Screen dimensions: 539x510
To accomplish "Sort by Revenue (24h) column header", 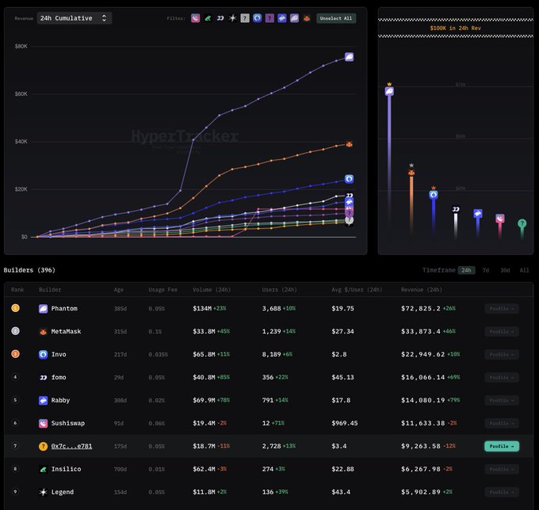I will 422,290.
